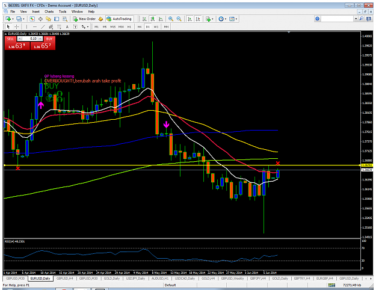Image resolution: width=376 pixels, height=290 pixels.
Task: Open the Profiles icon in the toolbar
Action: 19,19
